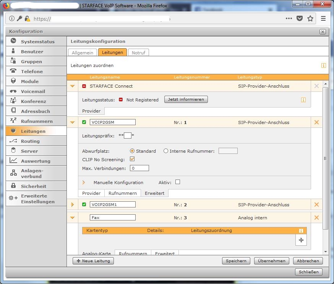Viewport: 334px width, 284px height.
Task: Select the Interne Rufnummer radio button
Action: point(166,151)
